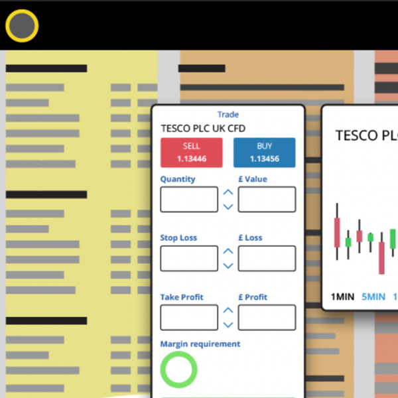
Task: Click the £ Loss input box
Action: click(267, 258)
